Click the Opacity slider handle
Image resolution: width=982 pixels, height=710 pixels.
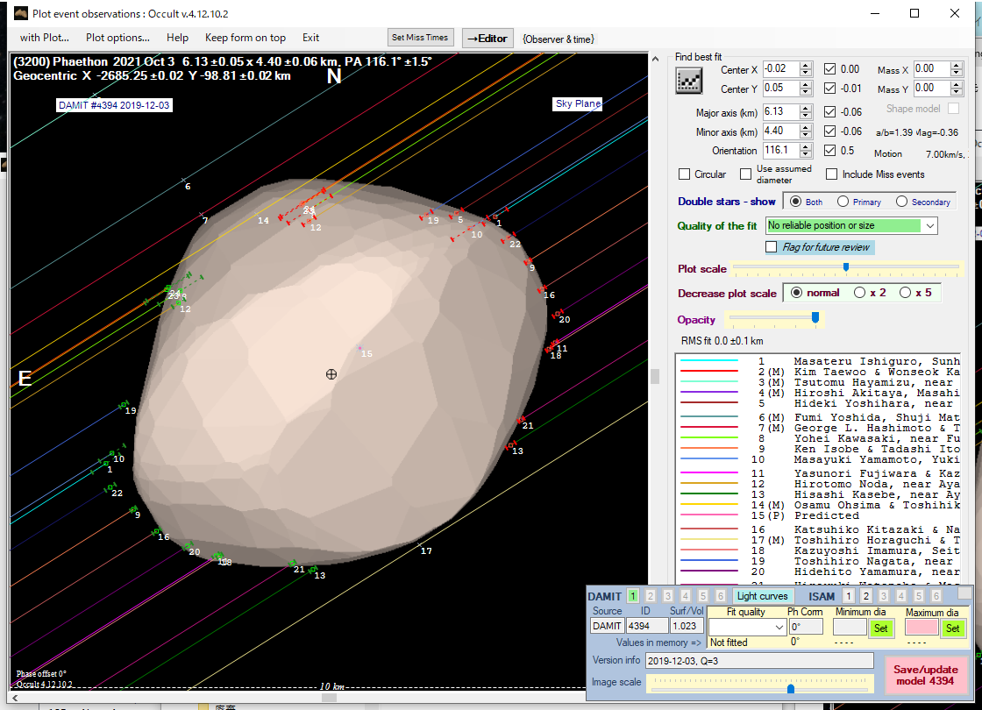pos(815,317)
